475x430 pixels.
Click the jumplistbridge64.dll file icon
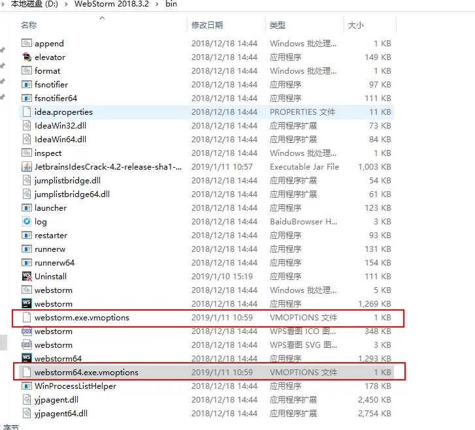point(27,194)
